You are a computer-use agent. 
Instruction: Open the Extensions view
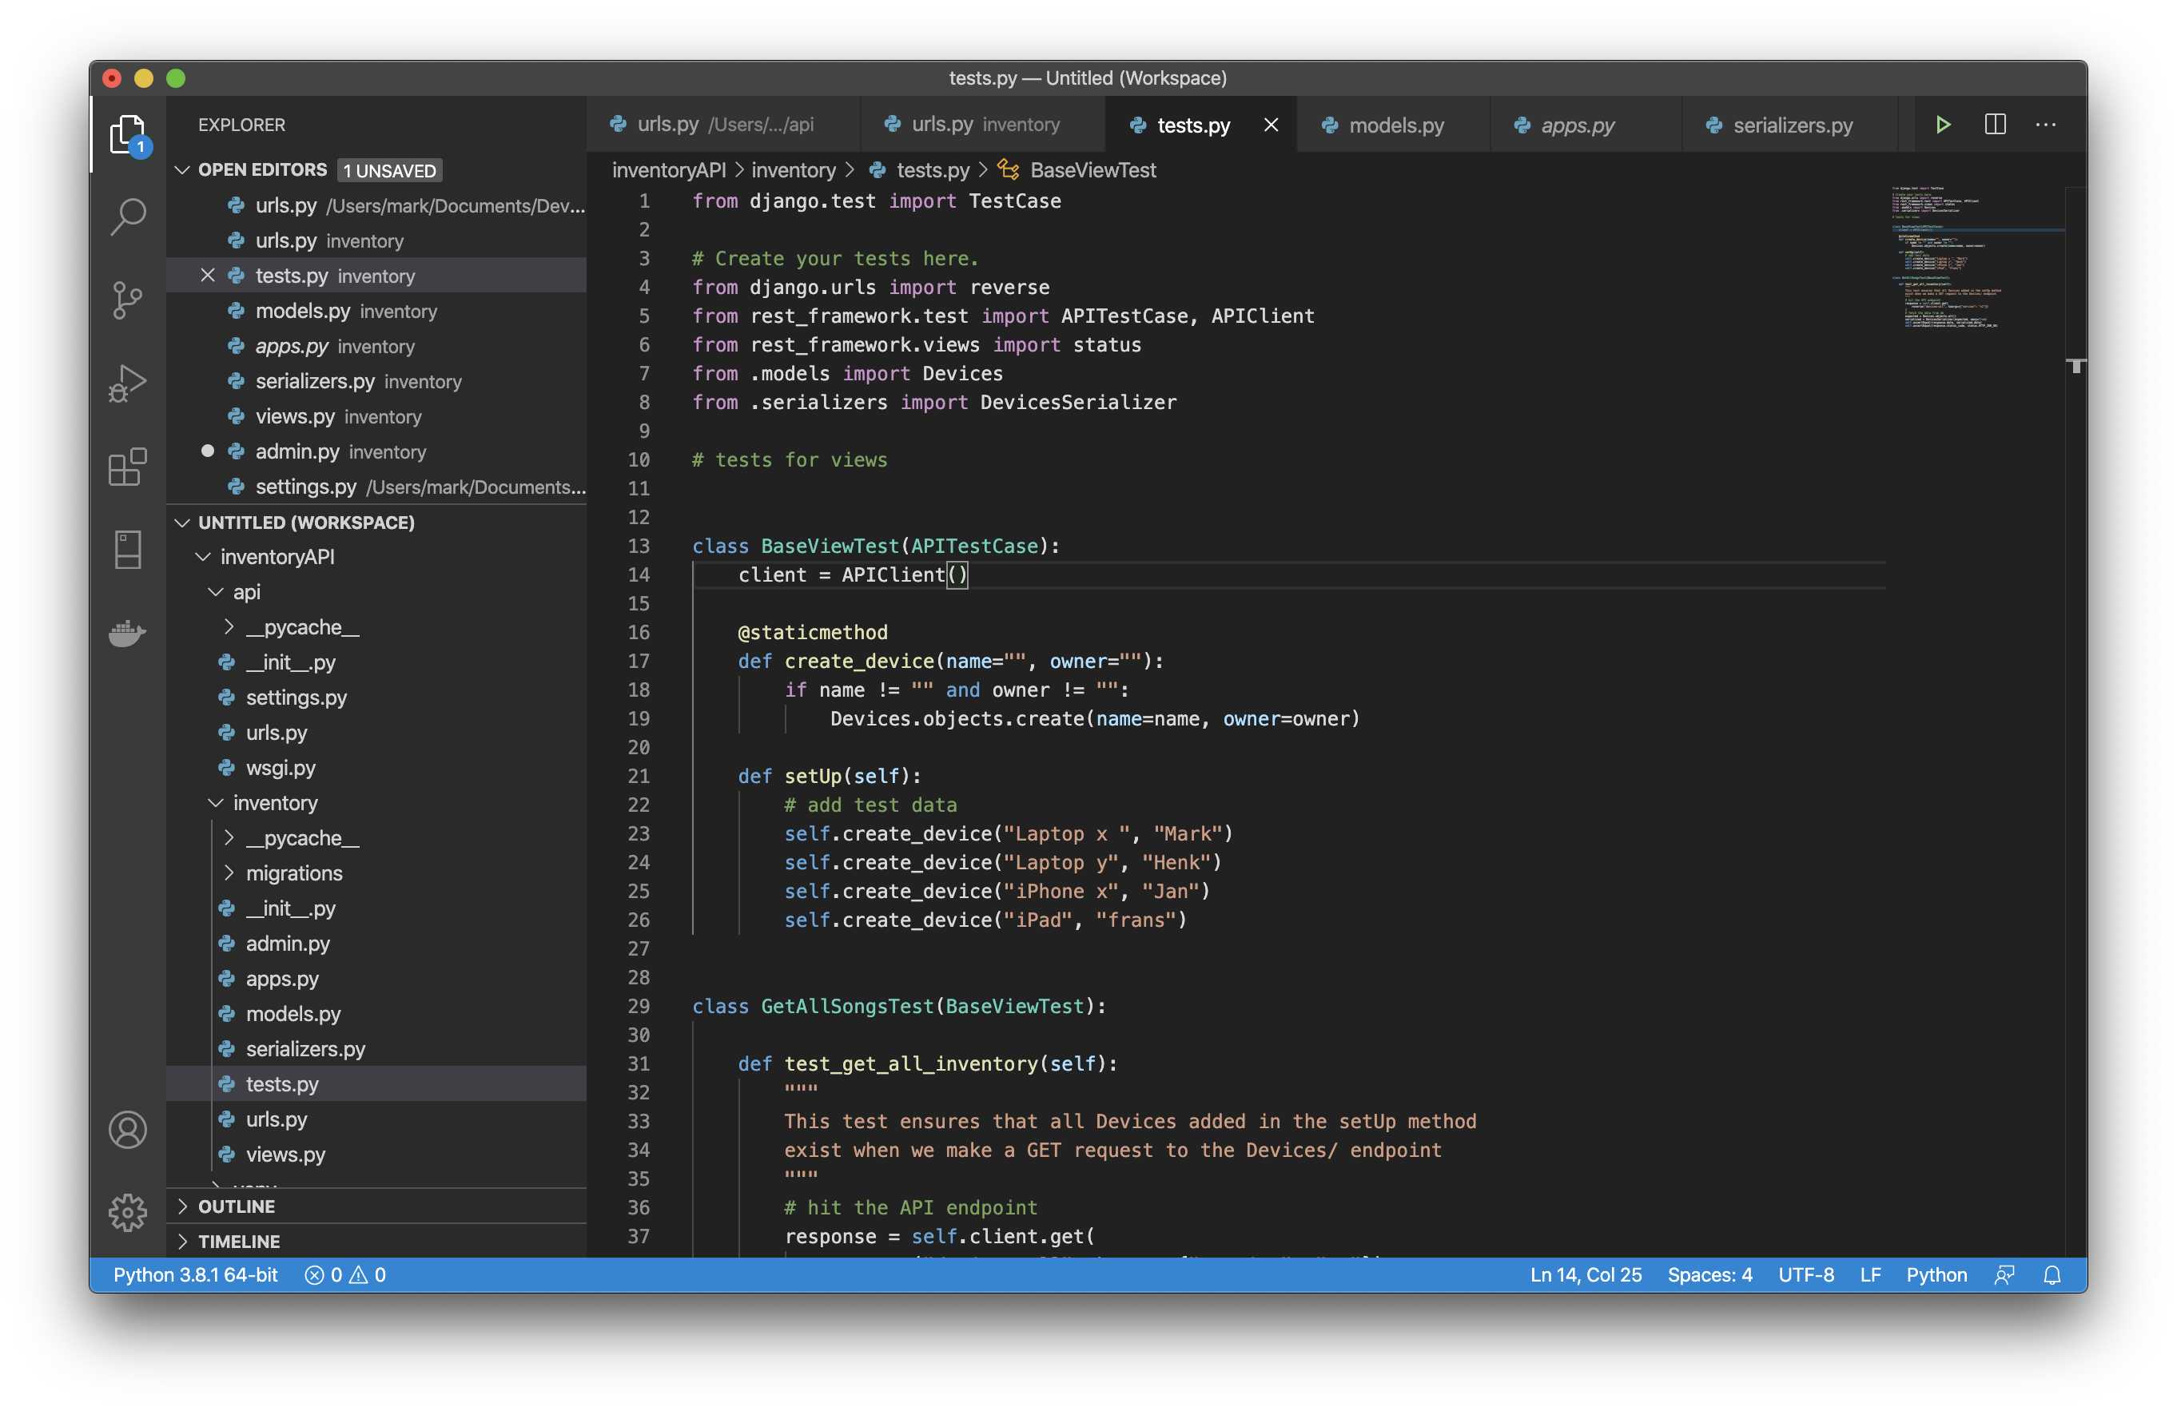click(x=127, y=467)
